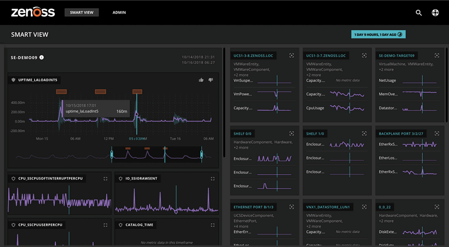This screenshot has width=449, height=247.
Task: Focus on SHELF 0/0 card
Action: coord(292,133)
